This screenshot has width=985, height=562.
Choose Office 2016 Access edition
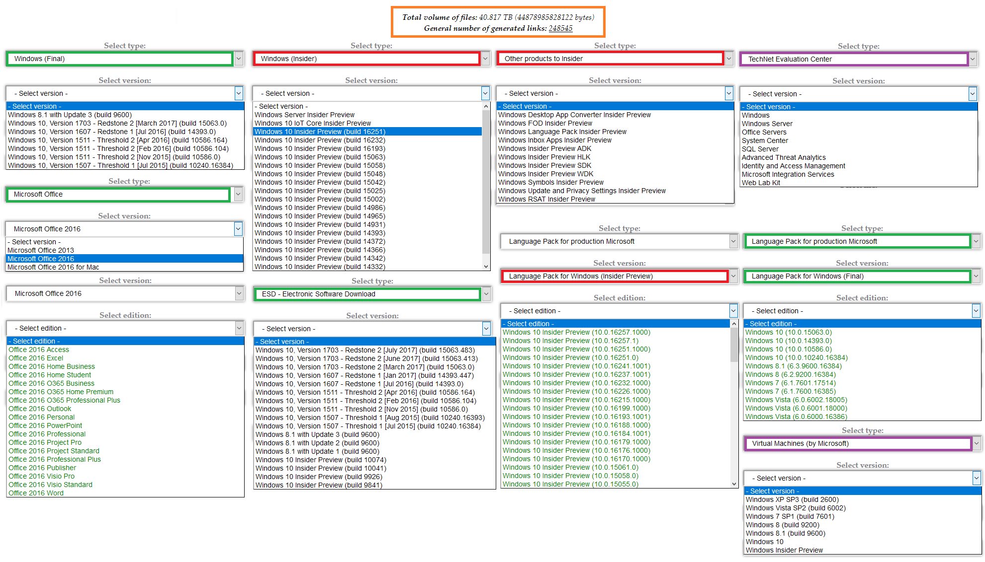point(125,350)
